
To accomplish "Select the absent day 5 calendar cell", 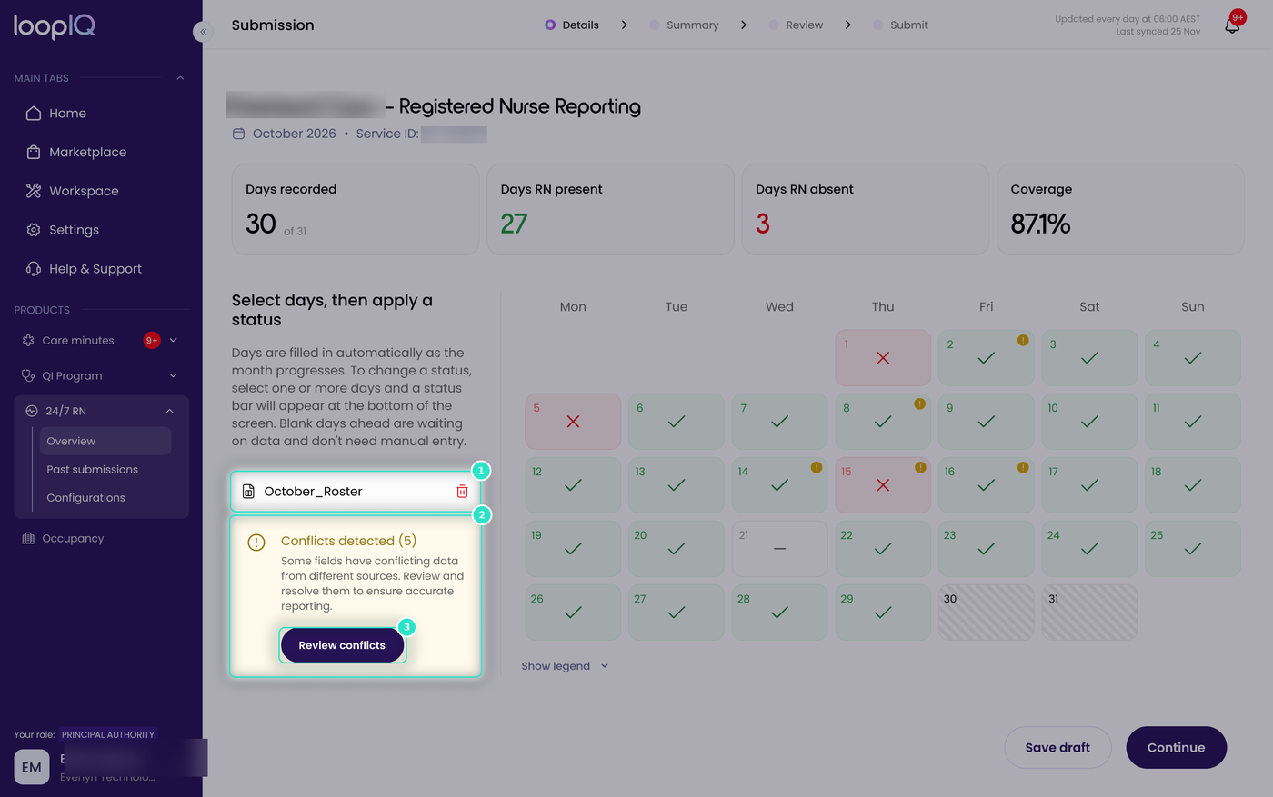I will 573,422.
